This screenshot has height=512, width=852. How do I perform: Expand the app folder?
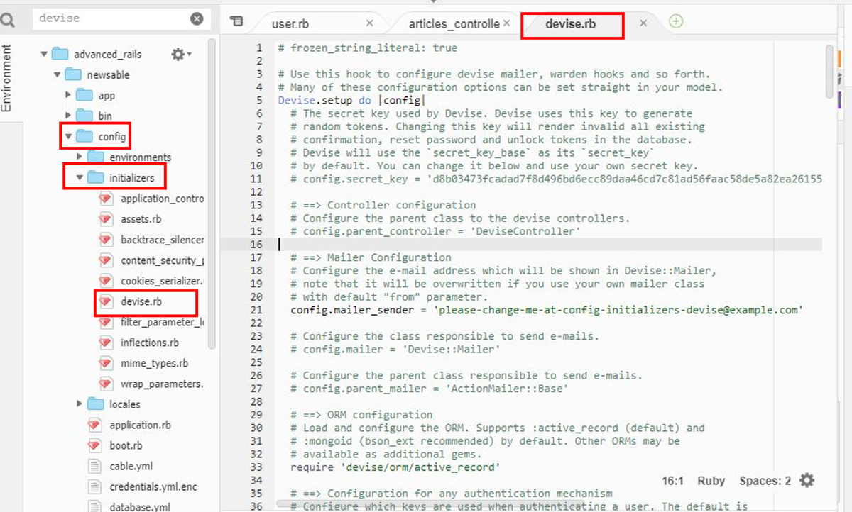click(x=69, y=95)
